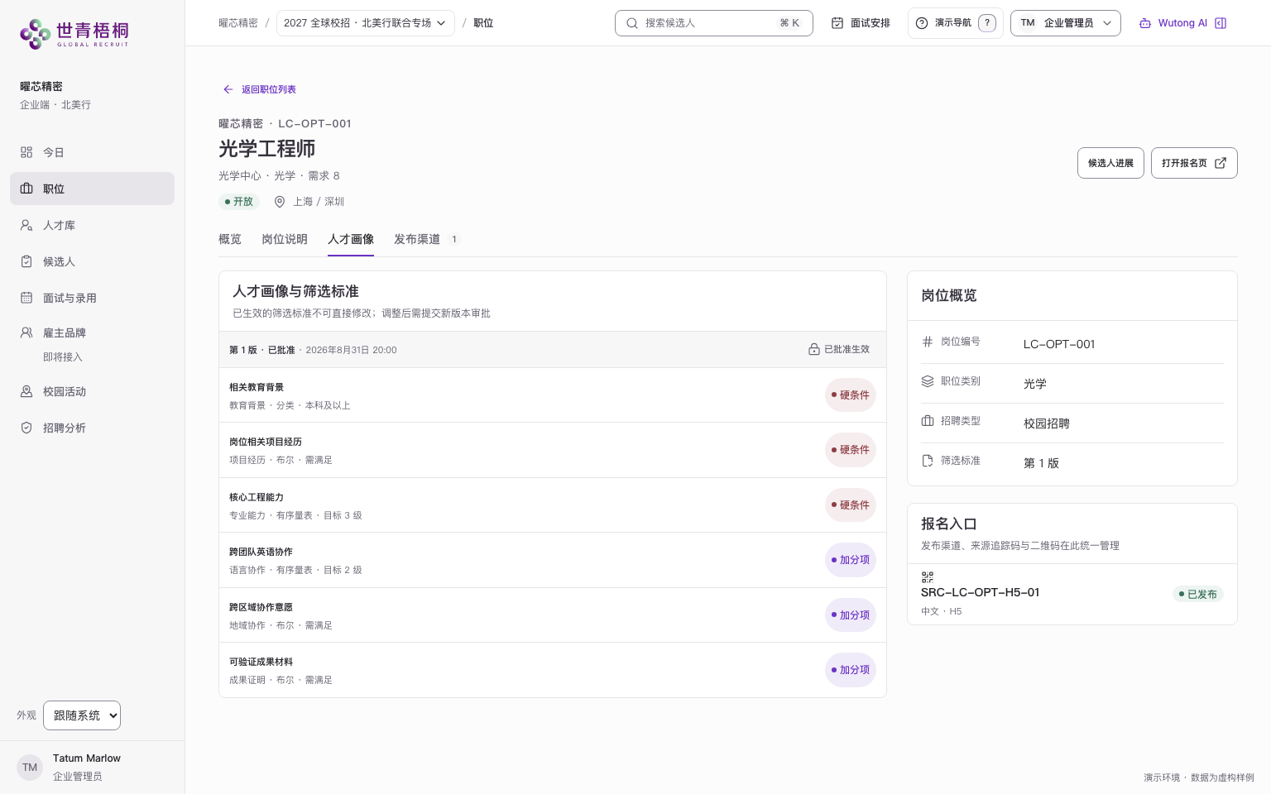The width and height of the screenshot is (1271, 794).
Task: Open 今日 dashboard in sidebar
Action: click(92, 152)
